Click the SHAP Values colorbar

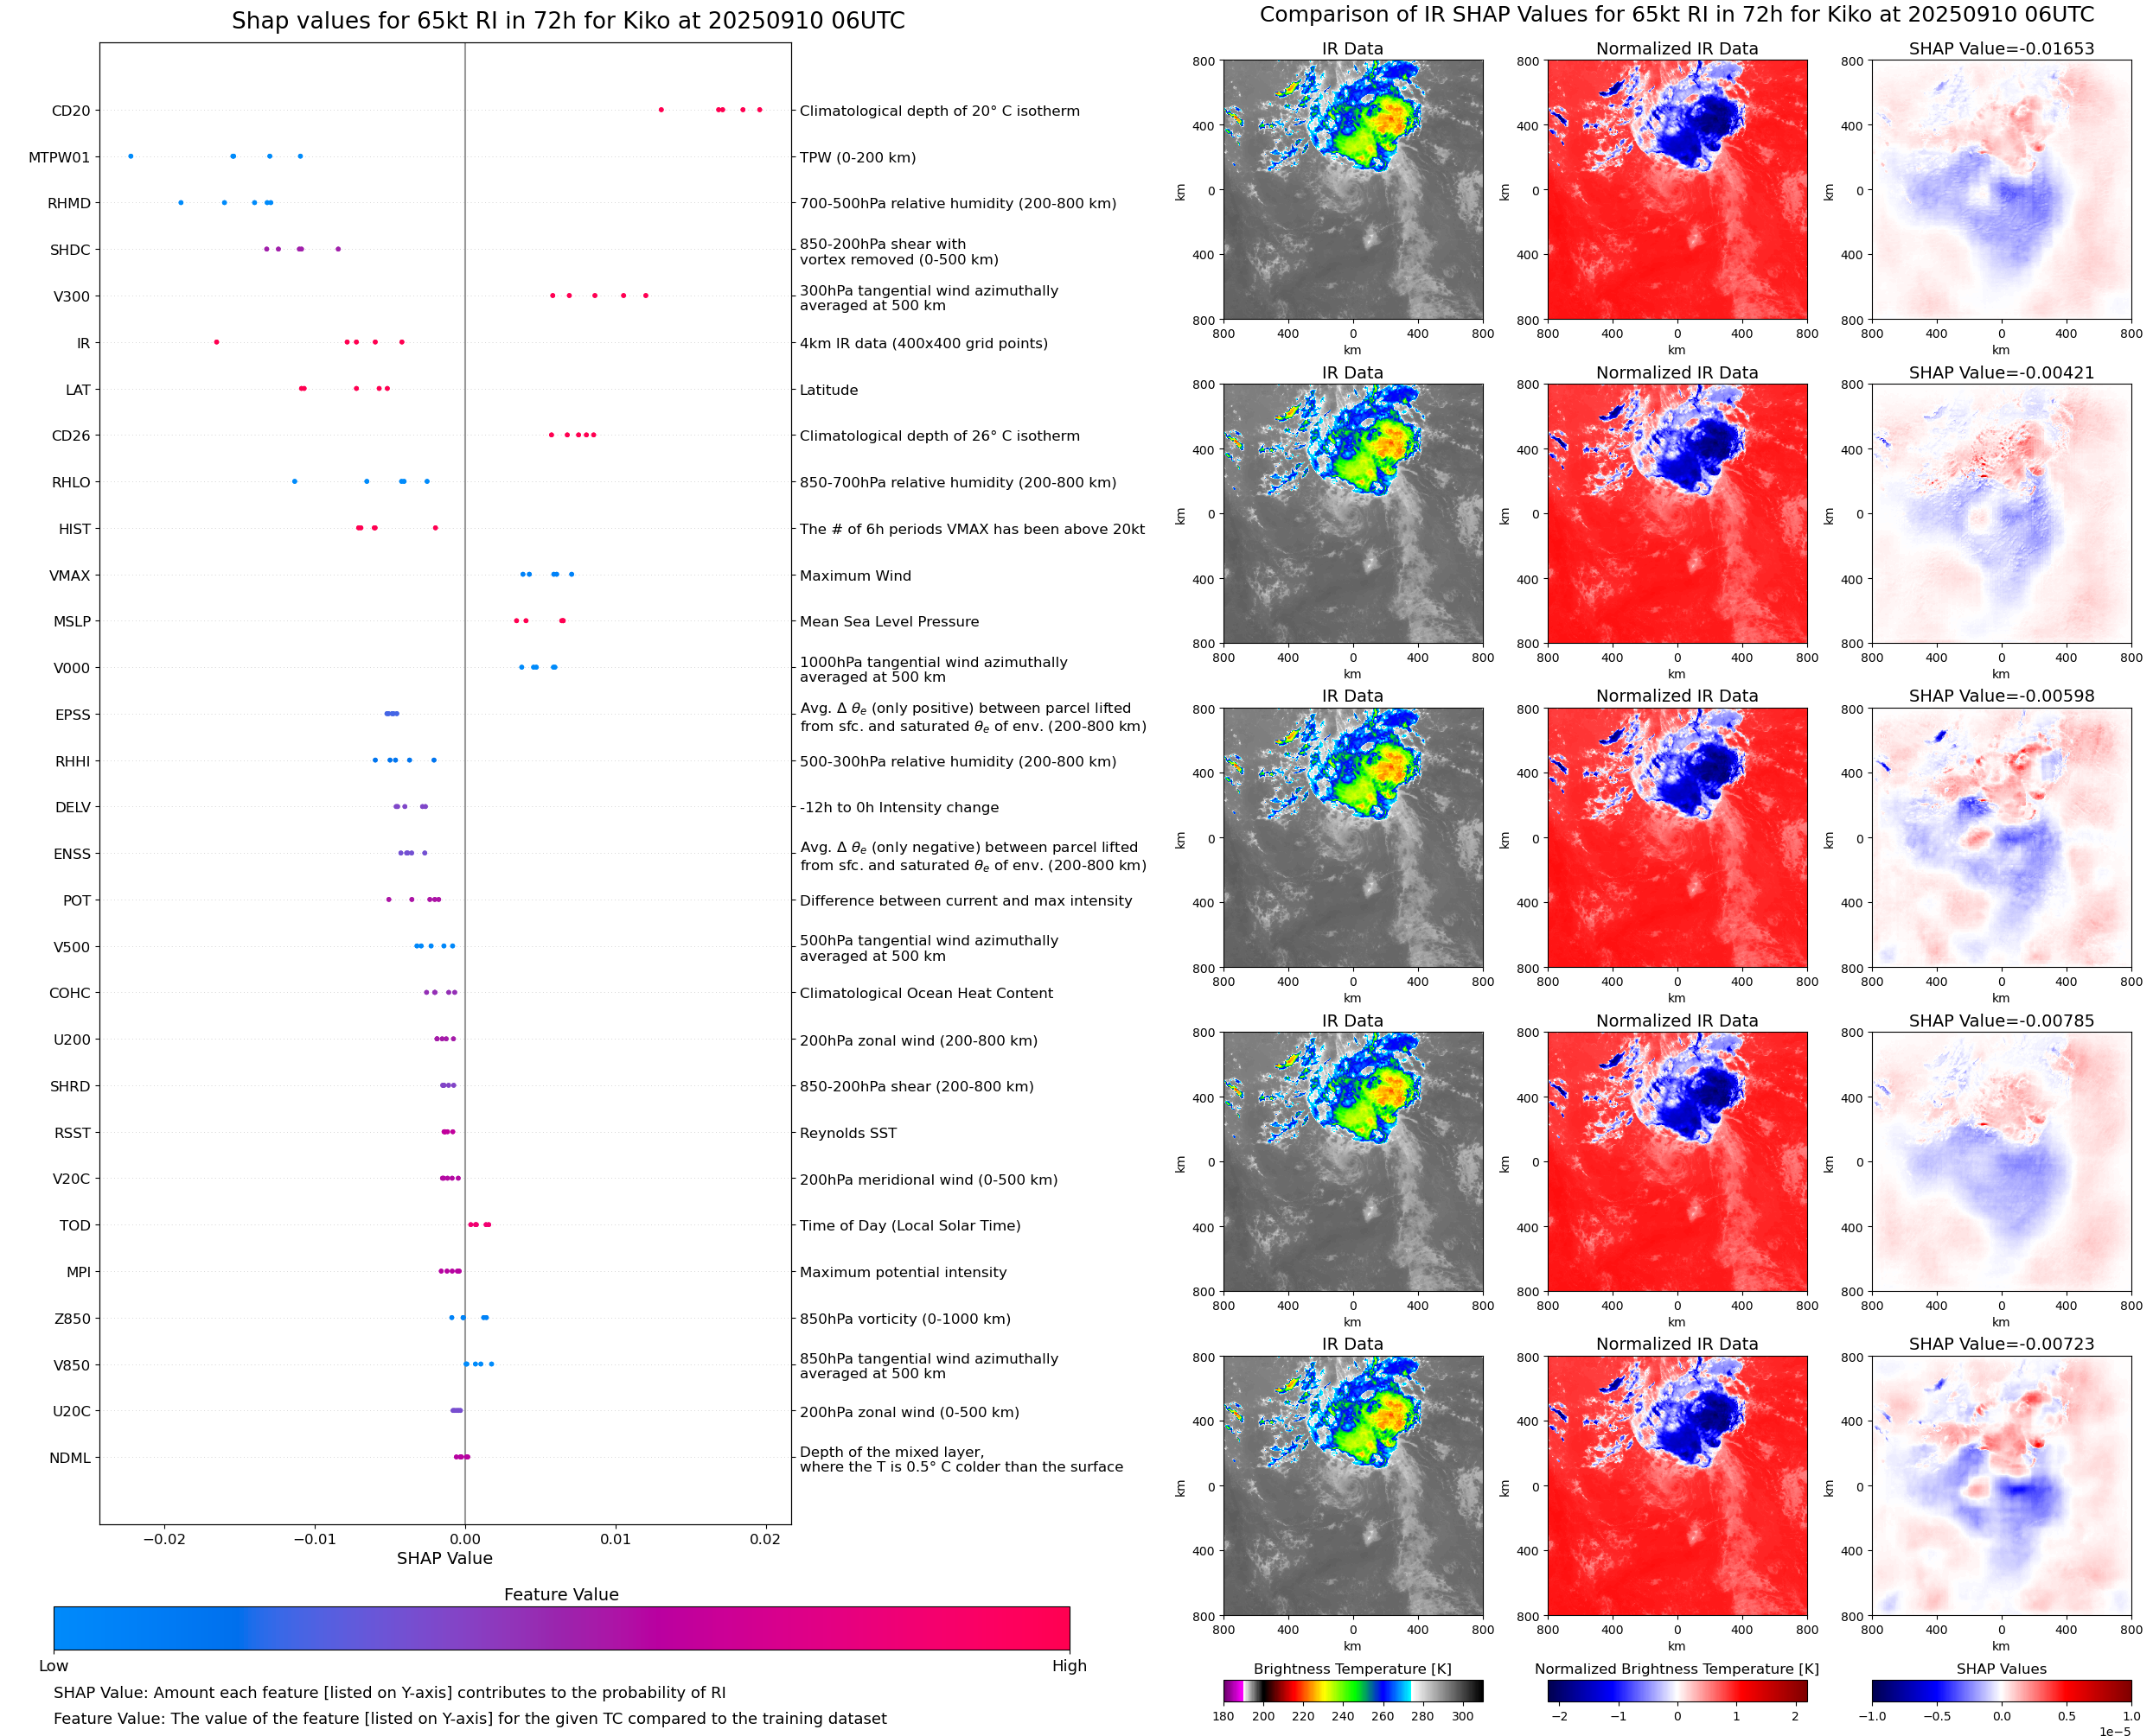tap(2001, 1690)
